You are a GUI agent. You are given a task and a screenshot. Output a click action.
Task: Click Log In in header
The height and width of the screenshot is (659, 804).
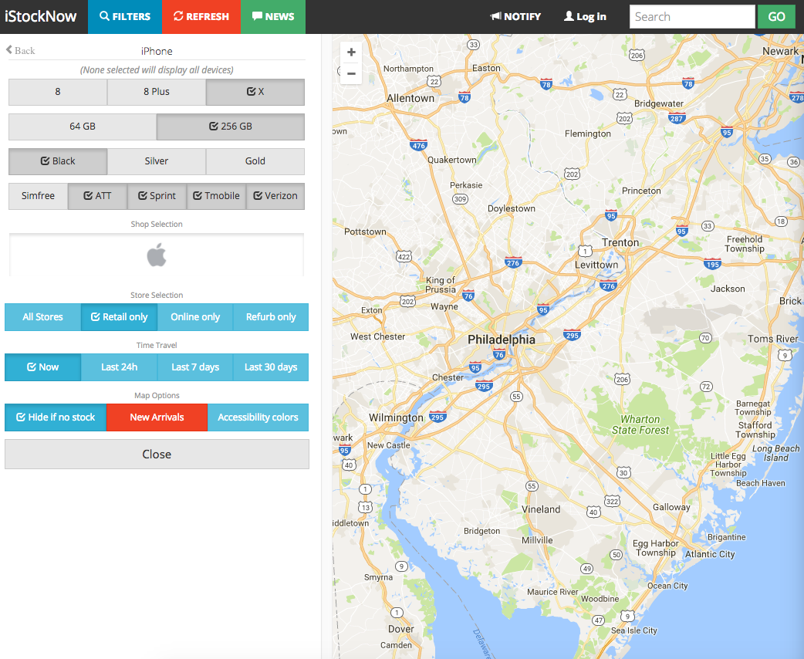pyautogui.click(x=585, y=16)
